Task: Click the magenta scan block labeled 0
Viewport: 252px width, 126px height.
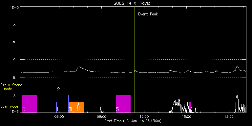Action: point(30,104)
